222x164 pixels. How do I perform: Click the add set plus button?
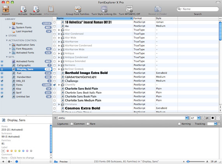click(x=3, y=162)
